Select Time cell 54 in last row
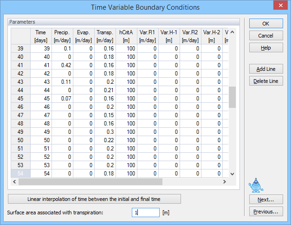 [x=41, y=173]
